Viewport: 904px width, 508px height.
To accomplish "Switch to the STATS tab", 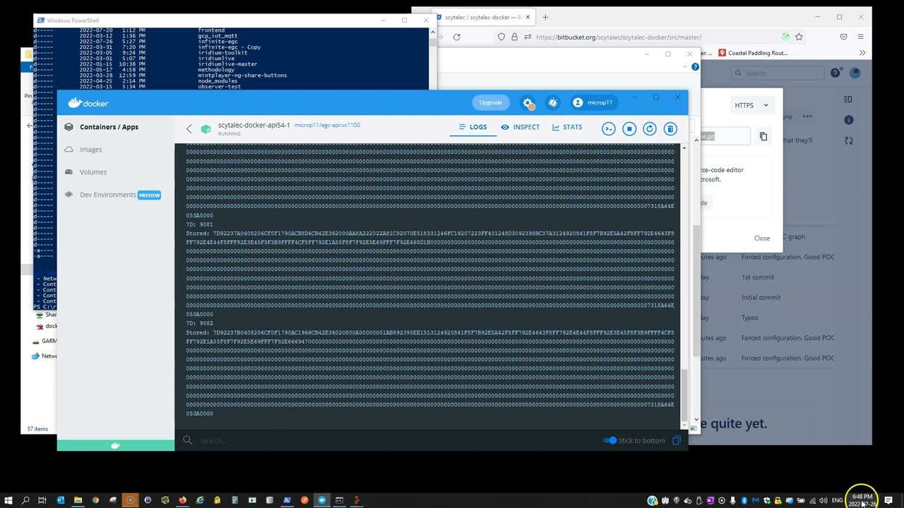I will pos(567,127).
